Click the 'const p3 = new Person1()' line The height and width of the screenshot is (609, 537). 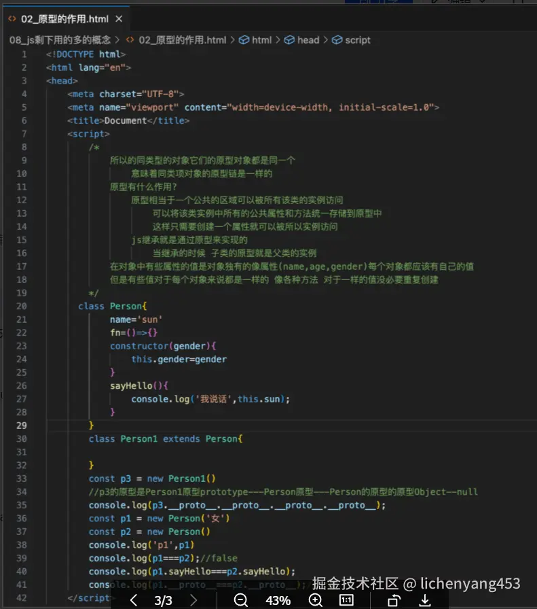pyautogui.click(x=152, y=478)
